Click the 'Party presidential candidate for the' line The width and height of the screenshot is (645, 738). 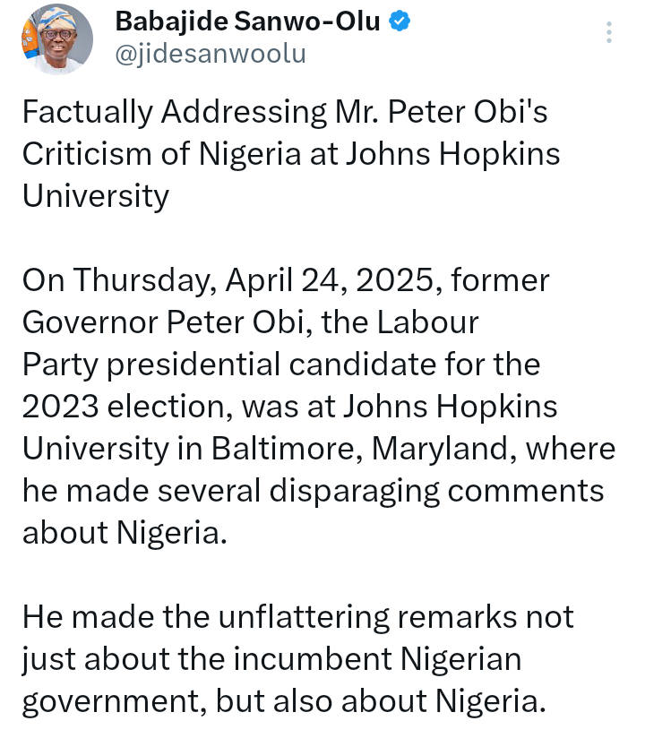pyautogui.click(x=281, y=365)
